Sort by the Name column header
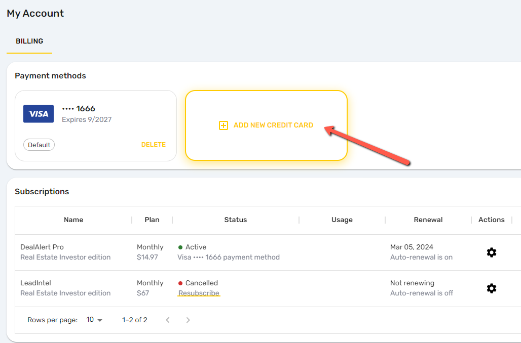The width and height of the screenshot is (521, 343). point(73,220)
